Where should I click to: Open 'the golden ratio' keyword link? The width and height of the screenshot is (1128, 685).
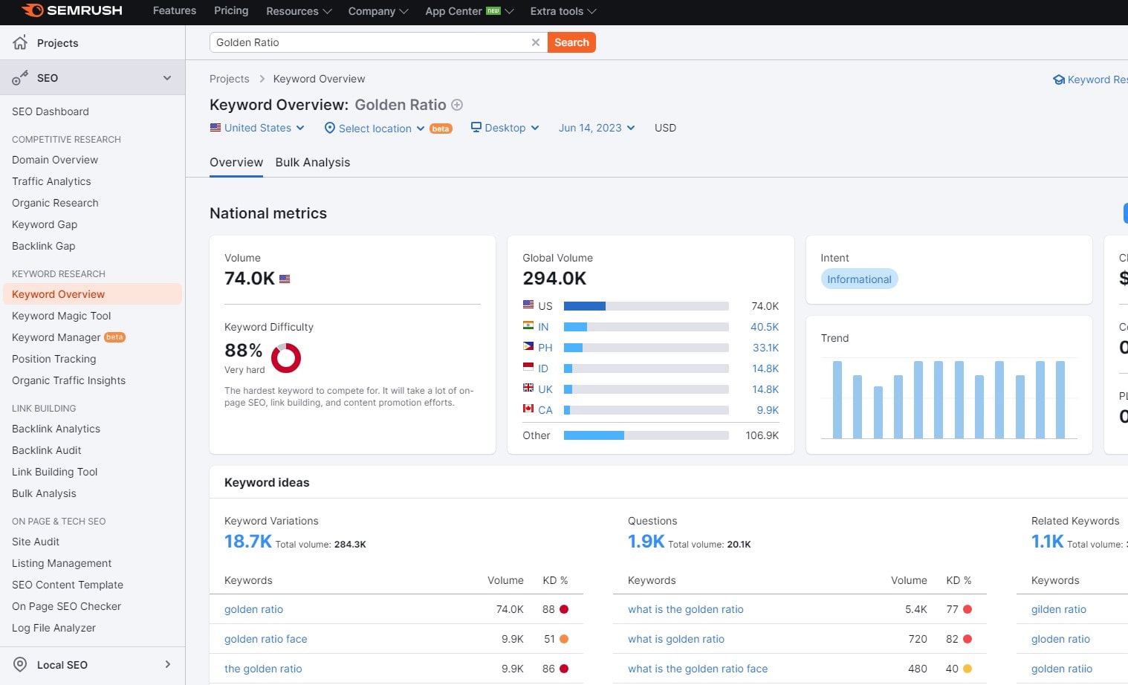click(263, 669)
